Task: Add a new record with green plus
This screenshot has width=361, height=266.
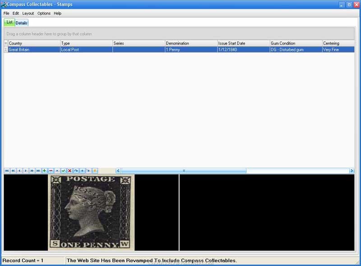Action: (44, 171)
